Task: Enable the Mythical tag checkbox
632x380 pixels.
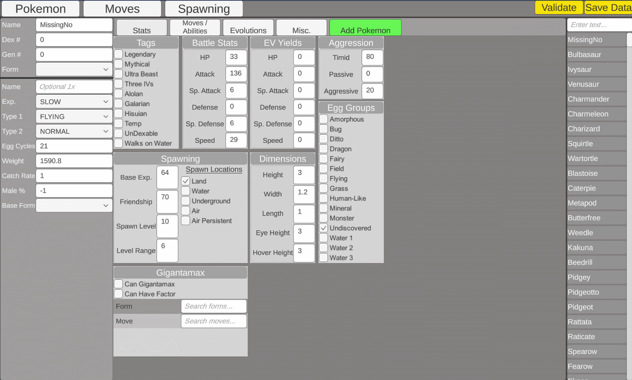Action: tap(118, 64)
